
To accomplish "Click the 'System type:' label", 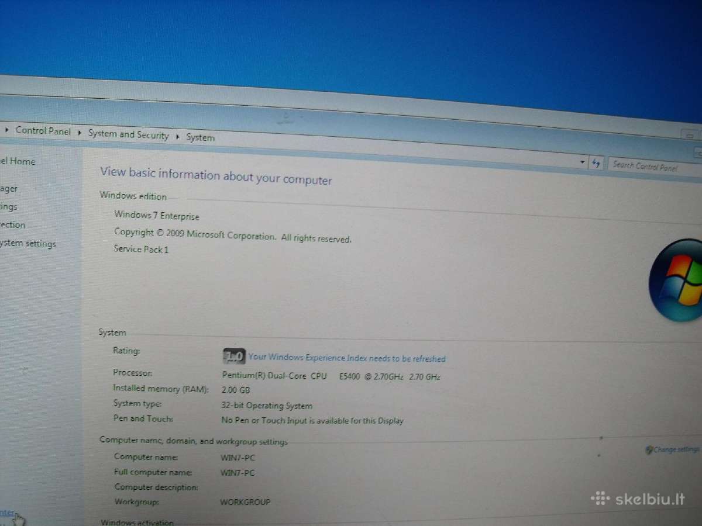I will pyautogui.click(x=137, y=403).
